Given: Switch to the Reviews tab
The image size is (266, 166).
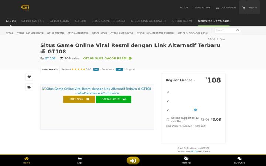Looking at the screenshot, I should pos(66,69).
